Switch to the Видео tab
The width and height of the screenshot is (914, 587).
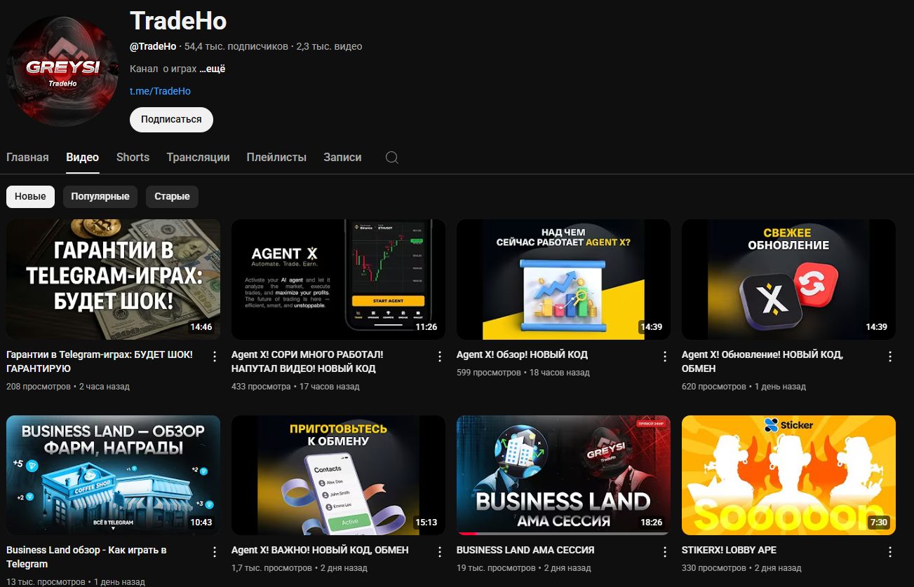click(x=82, y=158)
